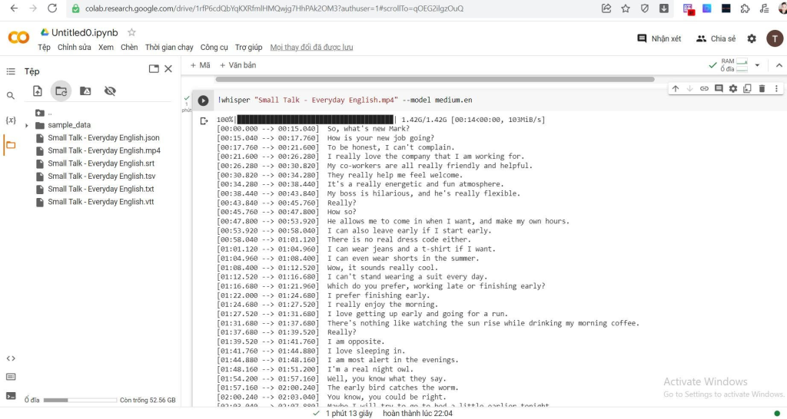
Task: Reload the browser page
Action: 52,8
